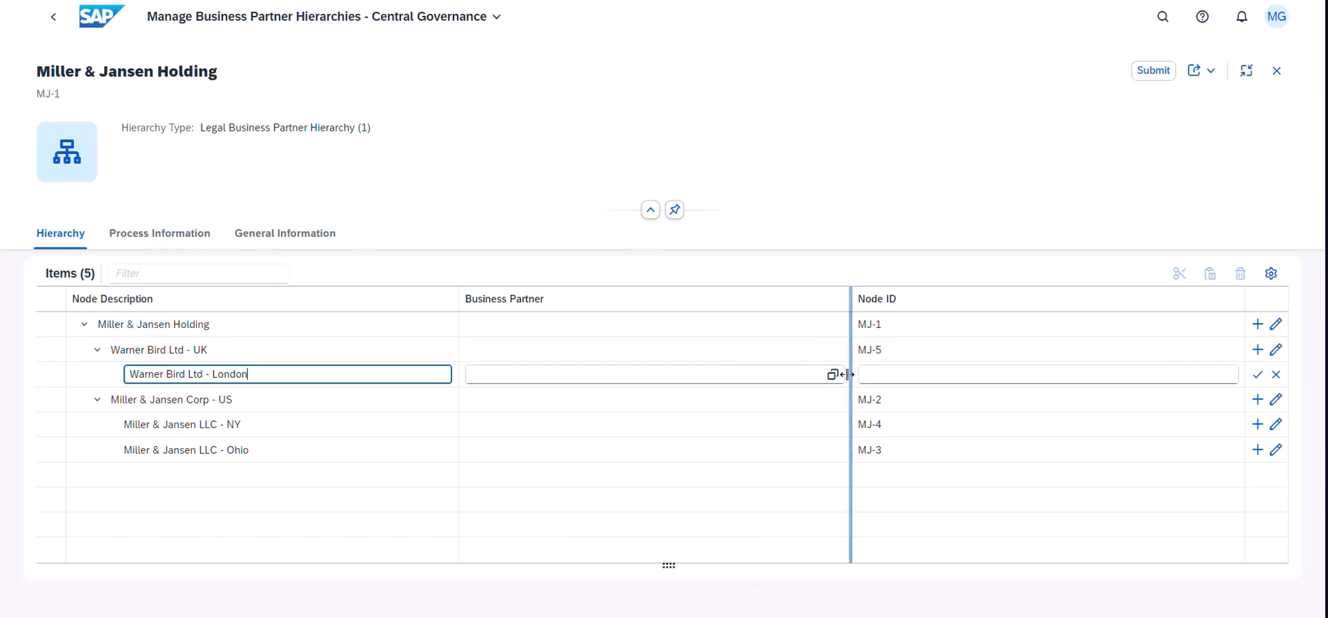Open the MG user profile avatar
Image resolution: width=1328 pixels, height=618 pixels.
click(1276, 17)
